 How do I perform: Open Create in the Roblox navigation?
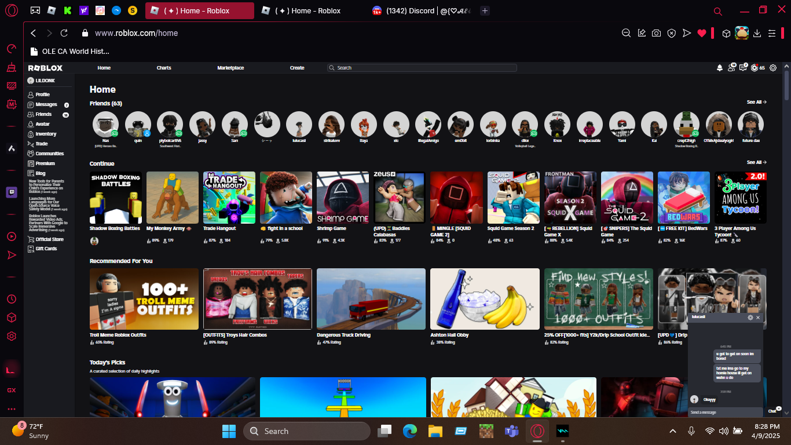[x=297, y=68]
